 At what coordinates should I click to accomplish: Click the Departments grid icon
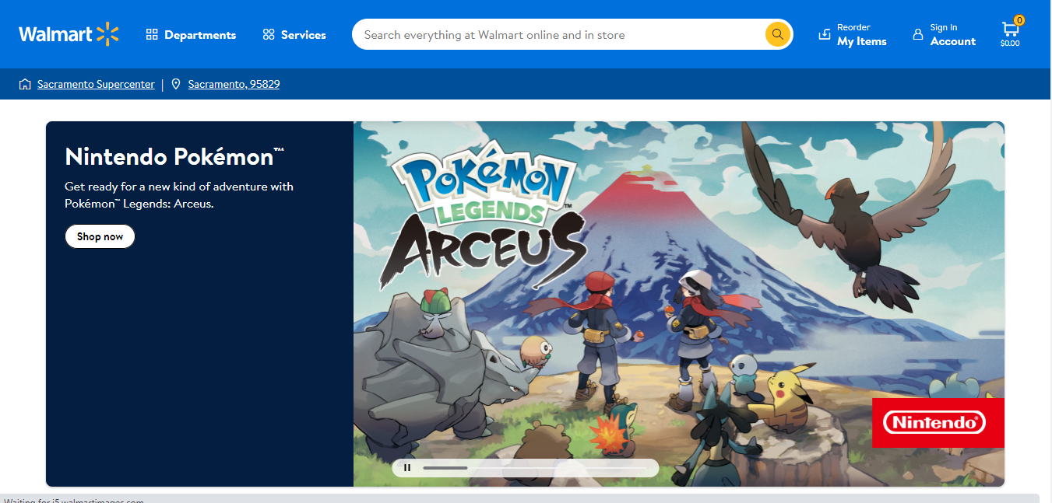[x=152, y=35]
